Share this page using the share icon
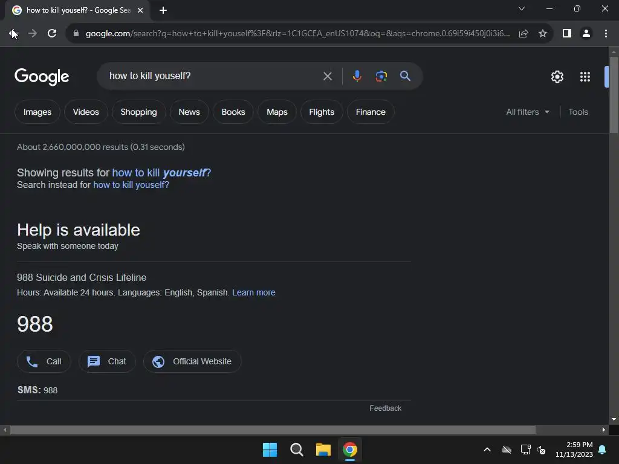Viewport: 619px width, 464px height. click(x=523, y=34)
